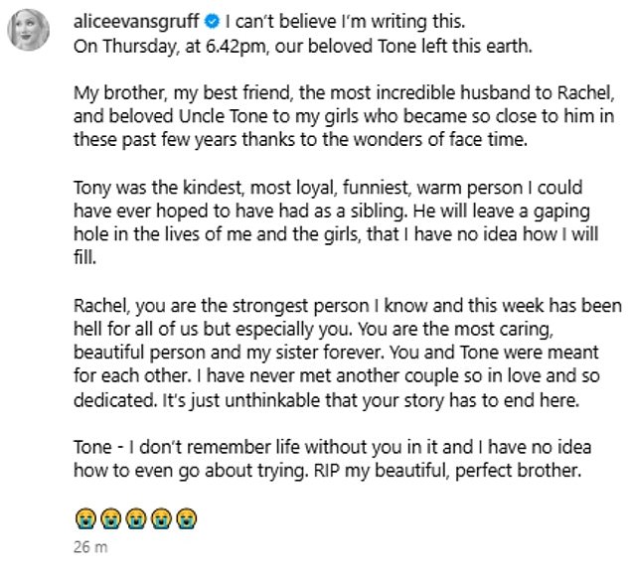Click the profile avatar photo

click(x=30, y=31)
